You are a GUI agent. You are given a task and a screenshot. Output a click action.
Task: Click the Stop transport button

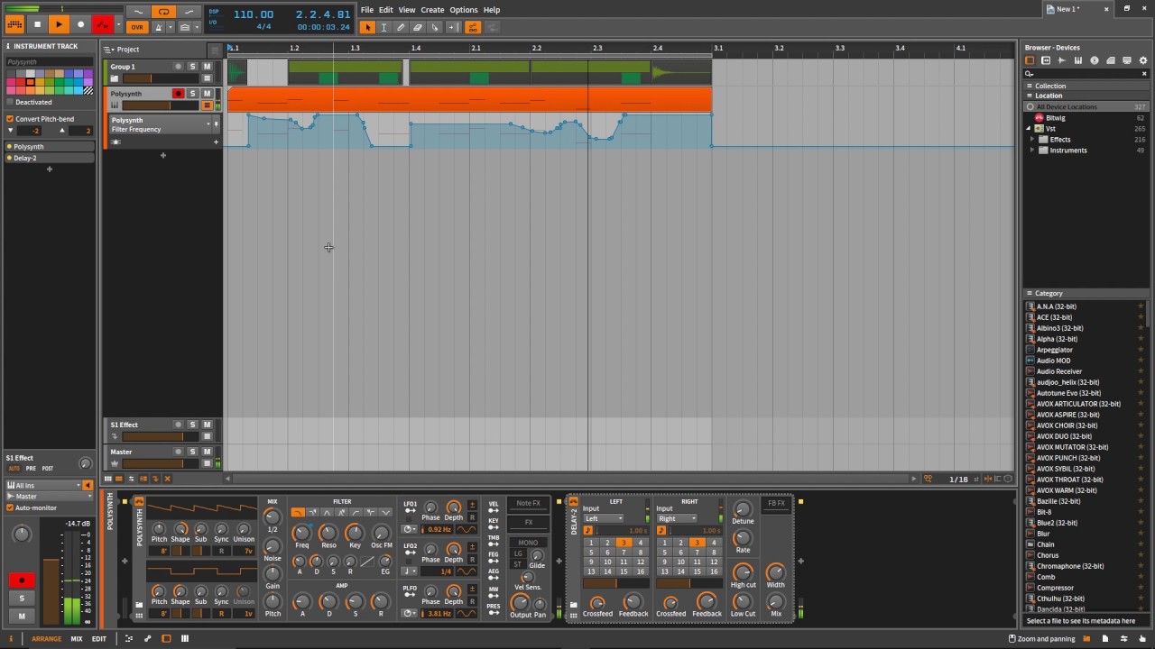pos(37,25)
